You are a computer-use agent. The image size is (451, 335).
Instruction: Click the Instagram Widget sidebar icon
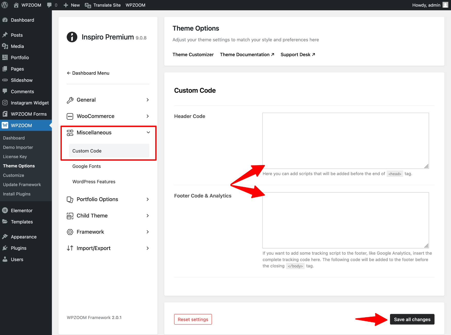click(x=5, y=103)
